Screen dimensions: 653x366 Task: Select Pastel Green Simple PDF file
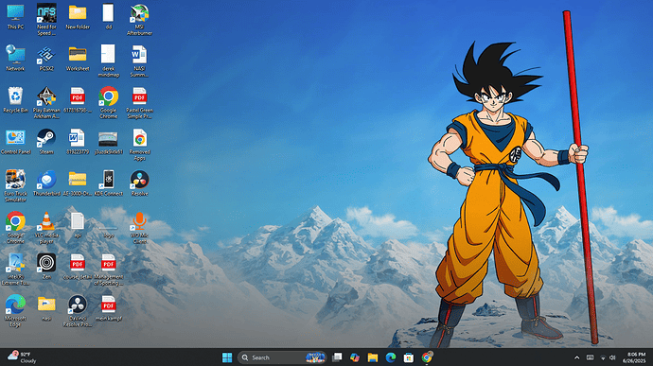tap(139, 103)
